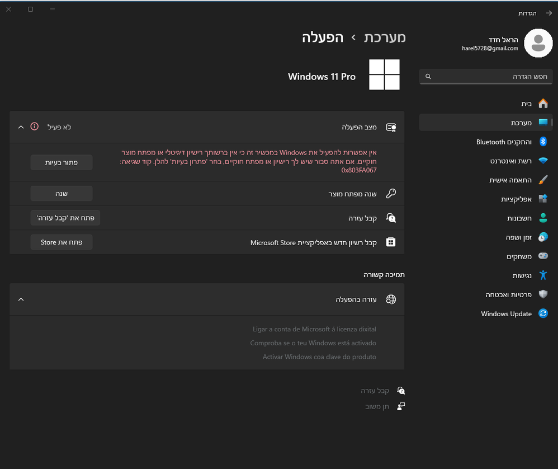Click the מצב הפעלה certificate icon
558x469 pixels.
click(x=391, y=127)
